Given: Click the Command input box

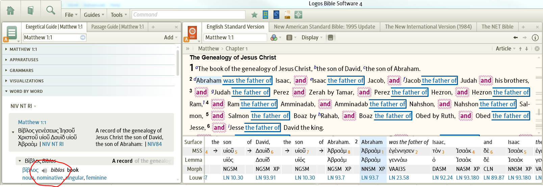Looking at the screenshot, I should 188,15.
